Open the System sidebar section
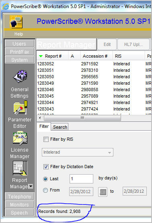This screenshot has width=152, height=223. pyautogui.click(x=20, y=60)
